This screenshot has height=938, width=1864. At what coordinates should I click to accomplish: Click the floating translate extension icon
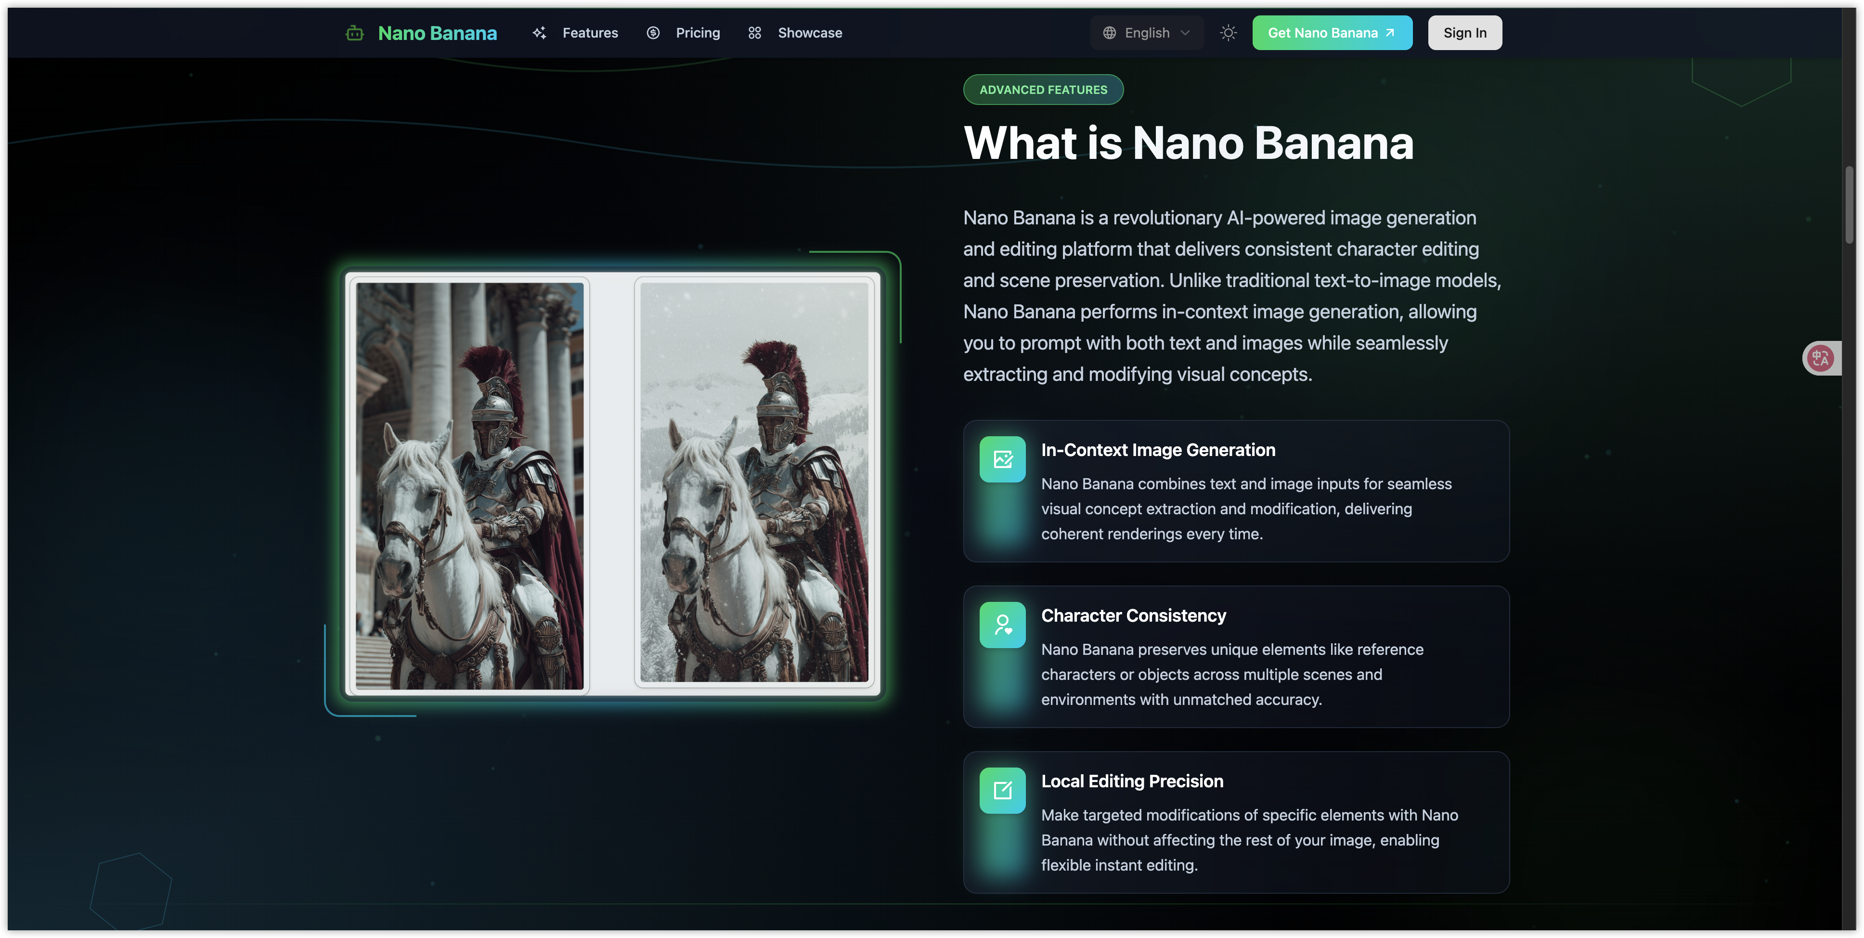click(1820, 358)
